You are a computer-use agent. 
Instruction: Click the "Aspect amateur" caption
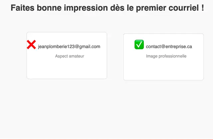[x=70, y=56]
